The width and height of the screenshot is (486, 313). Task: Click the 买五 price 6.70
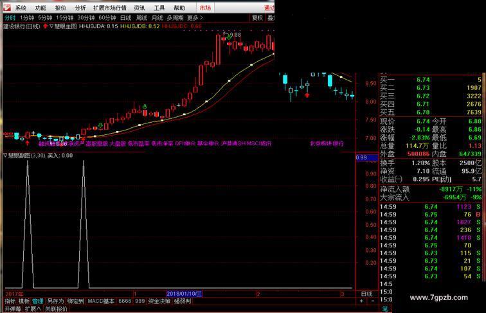(423, 112)
